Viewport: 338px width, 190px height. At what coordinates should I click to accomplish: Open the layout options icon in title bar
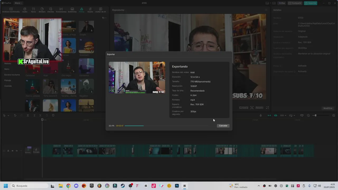(x=267, y=3)
